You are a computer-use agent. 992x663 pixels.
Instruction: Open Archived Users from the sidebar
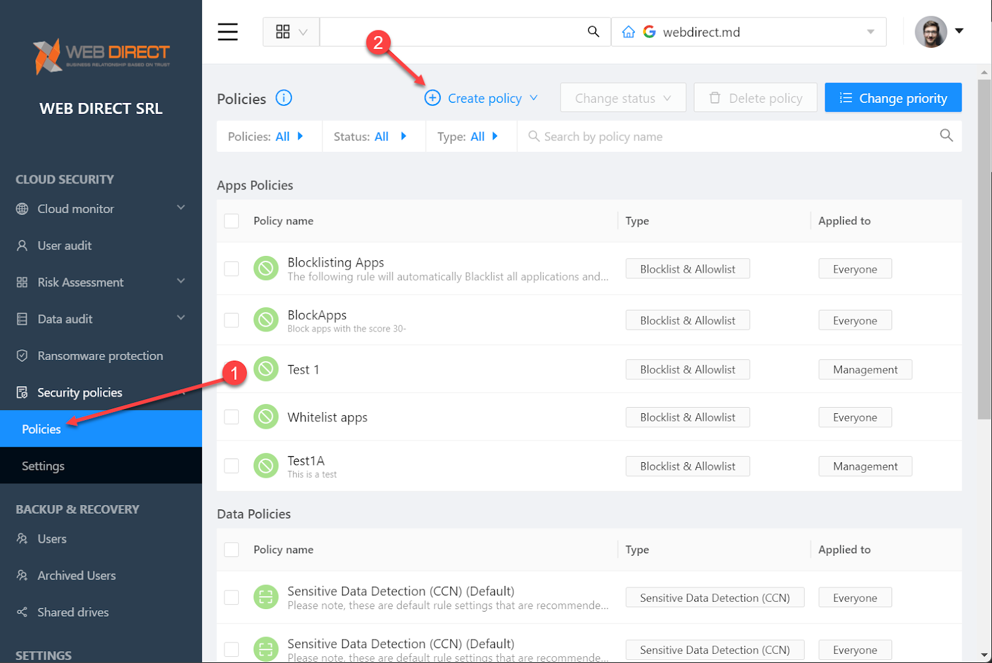click(x=76, y=575)
